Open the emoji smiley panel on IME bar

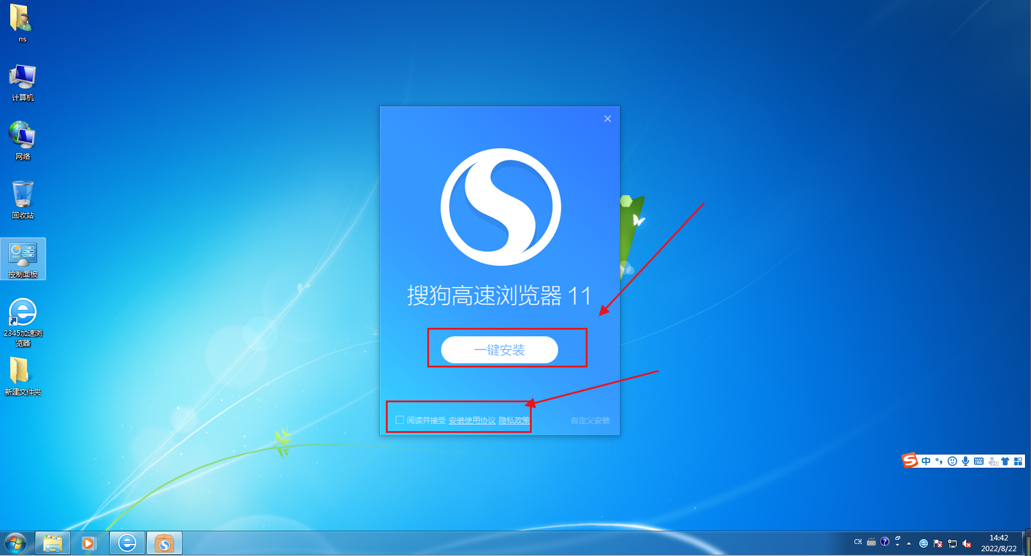point(952,461)
